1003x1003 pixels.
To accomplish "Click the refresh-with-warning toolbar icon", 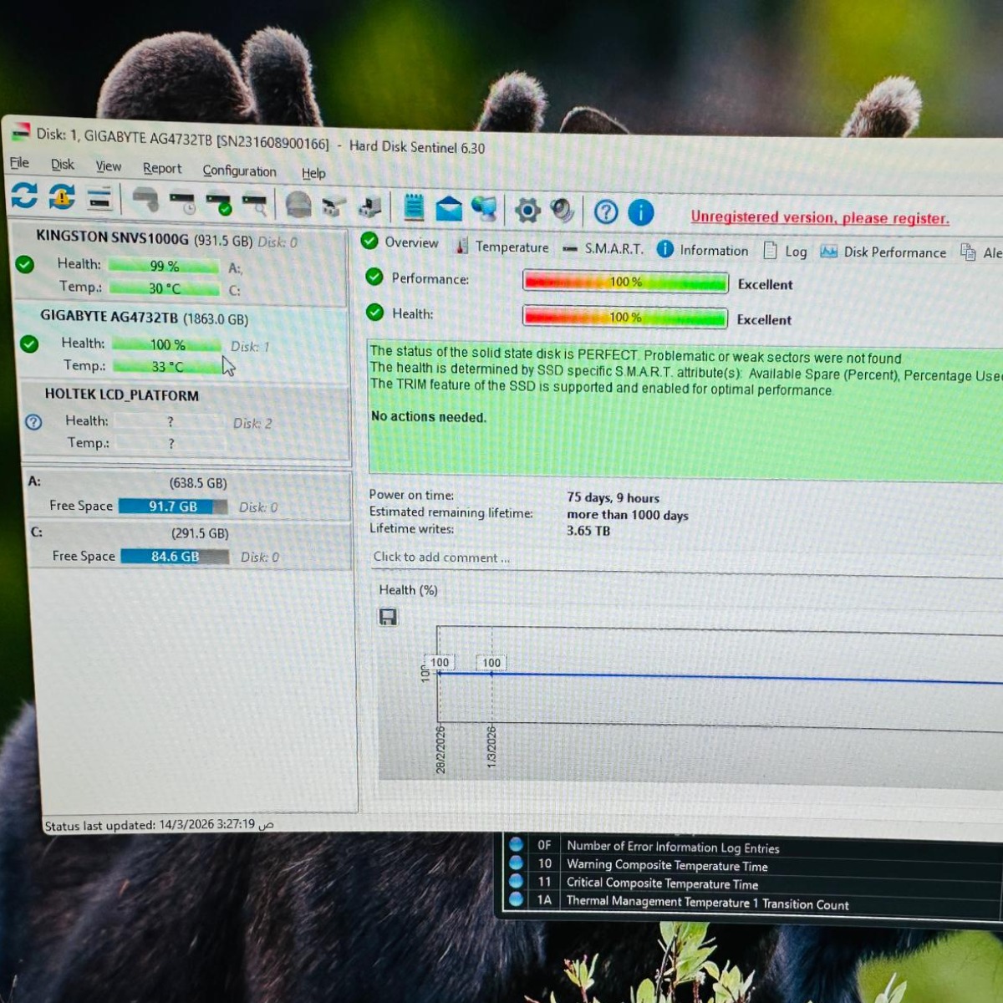I will pos(62,197).
